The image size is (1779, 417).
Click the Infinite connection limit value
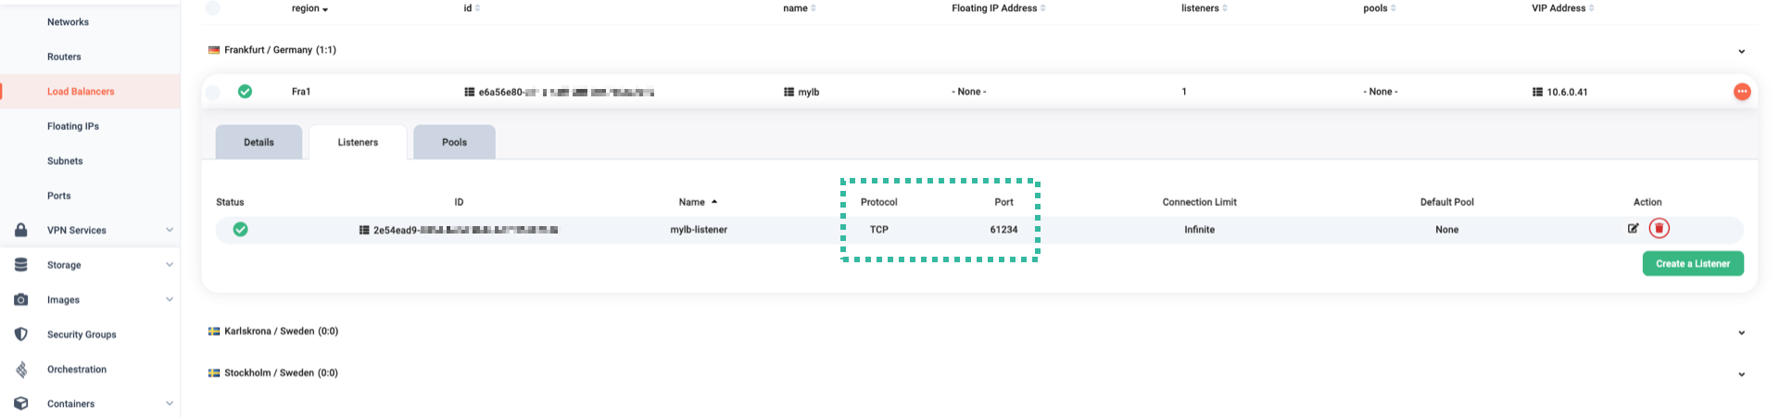tap(1199, 230)
